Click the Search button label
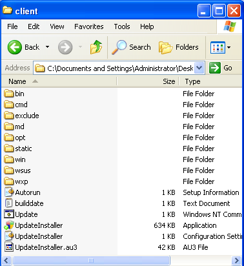 click(x=140, y=47)
